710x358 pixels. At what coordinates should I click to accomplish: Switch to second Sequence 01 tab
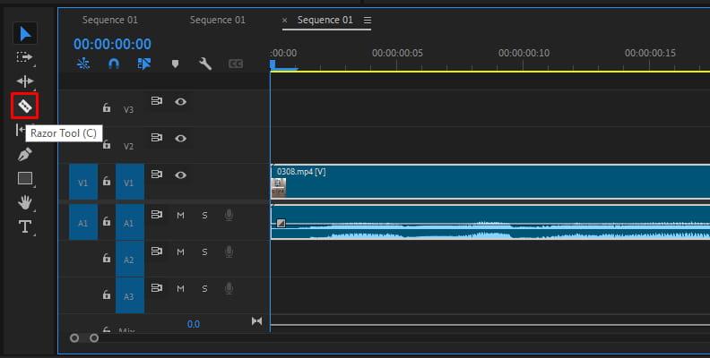coord(217,20)
